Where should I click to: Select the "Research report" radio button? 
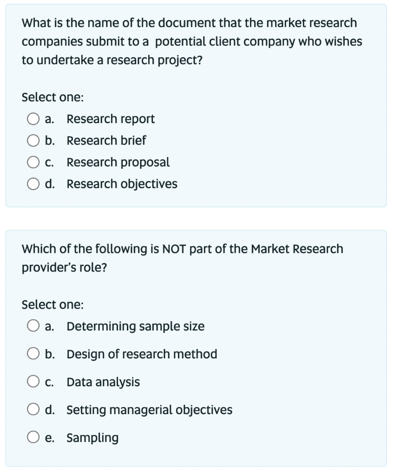[x=33, y=119]
